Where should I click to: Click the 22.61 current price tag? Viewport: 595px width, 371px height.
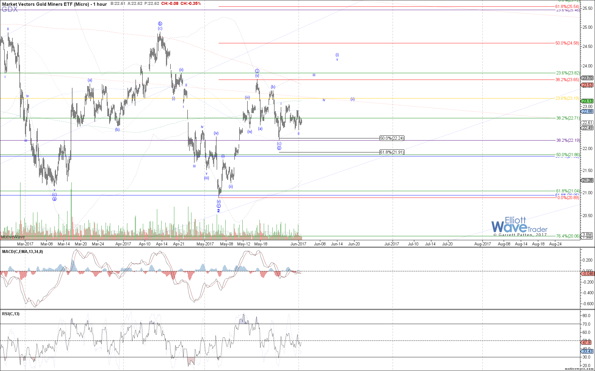[588, 123]
